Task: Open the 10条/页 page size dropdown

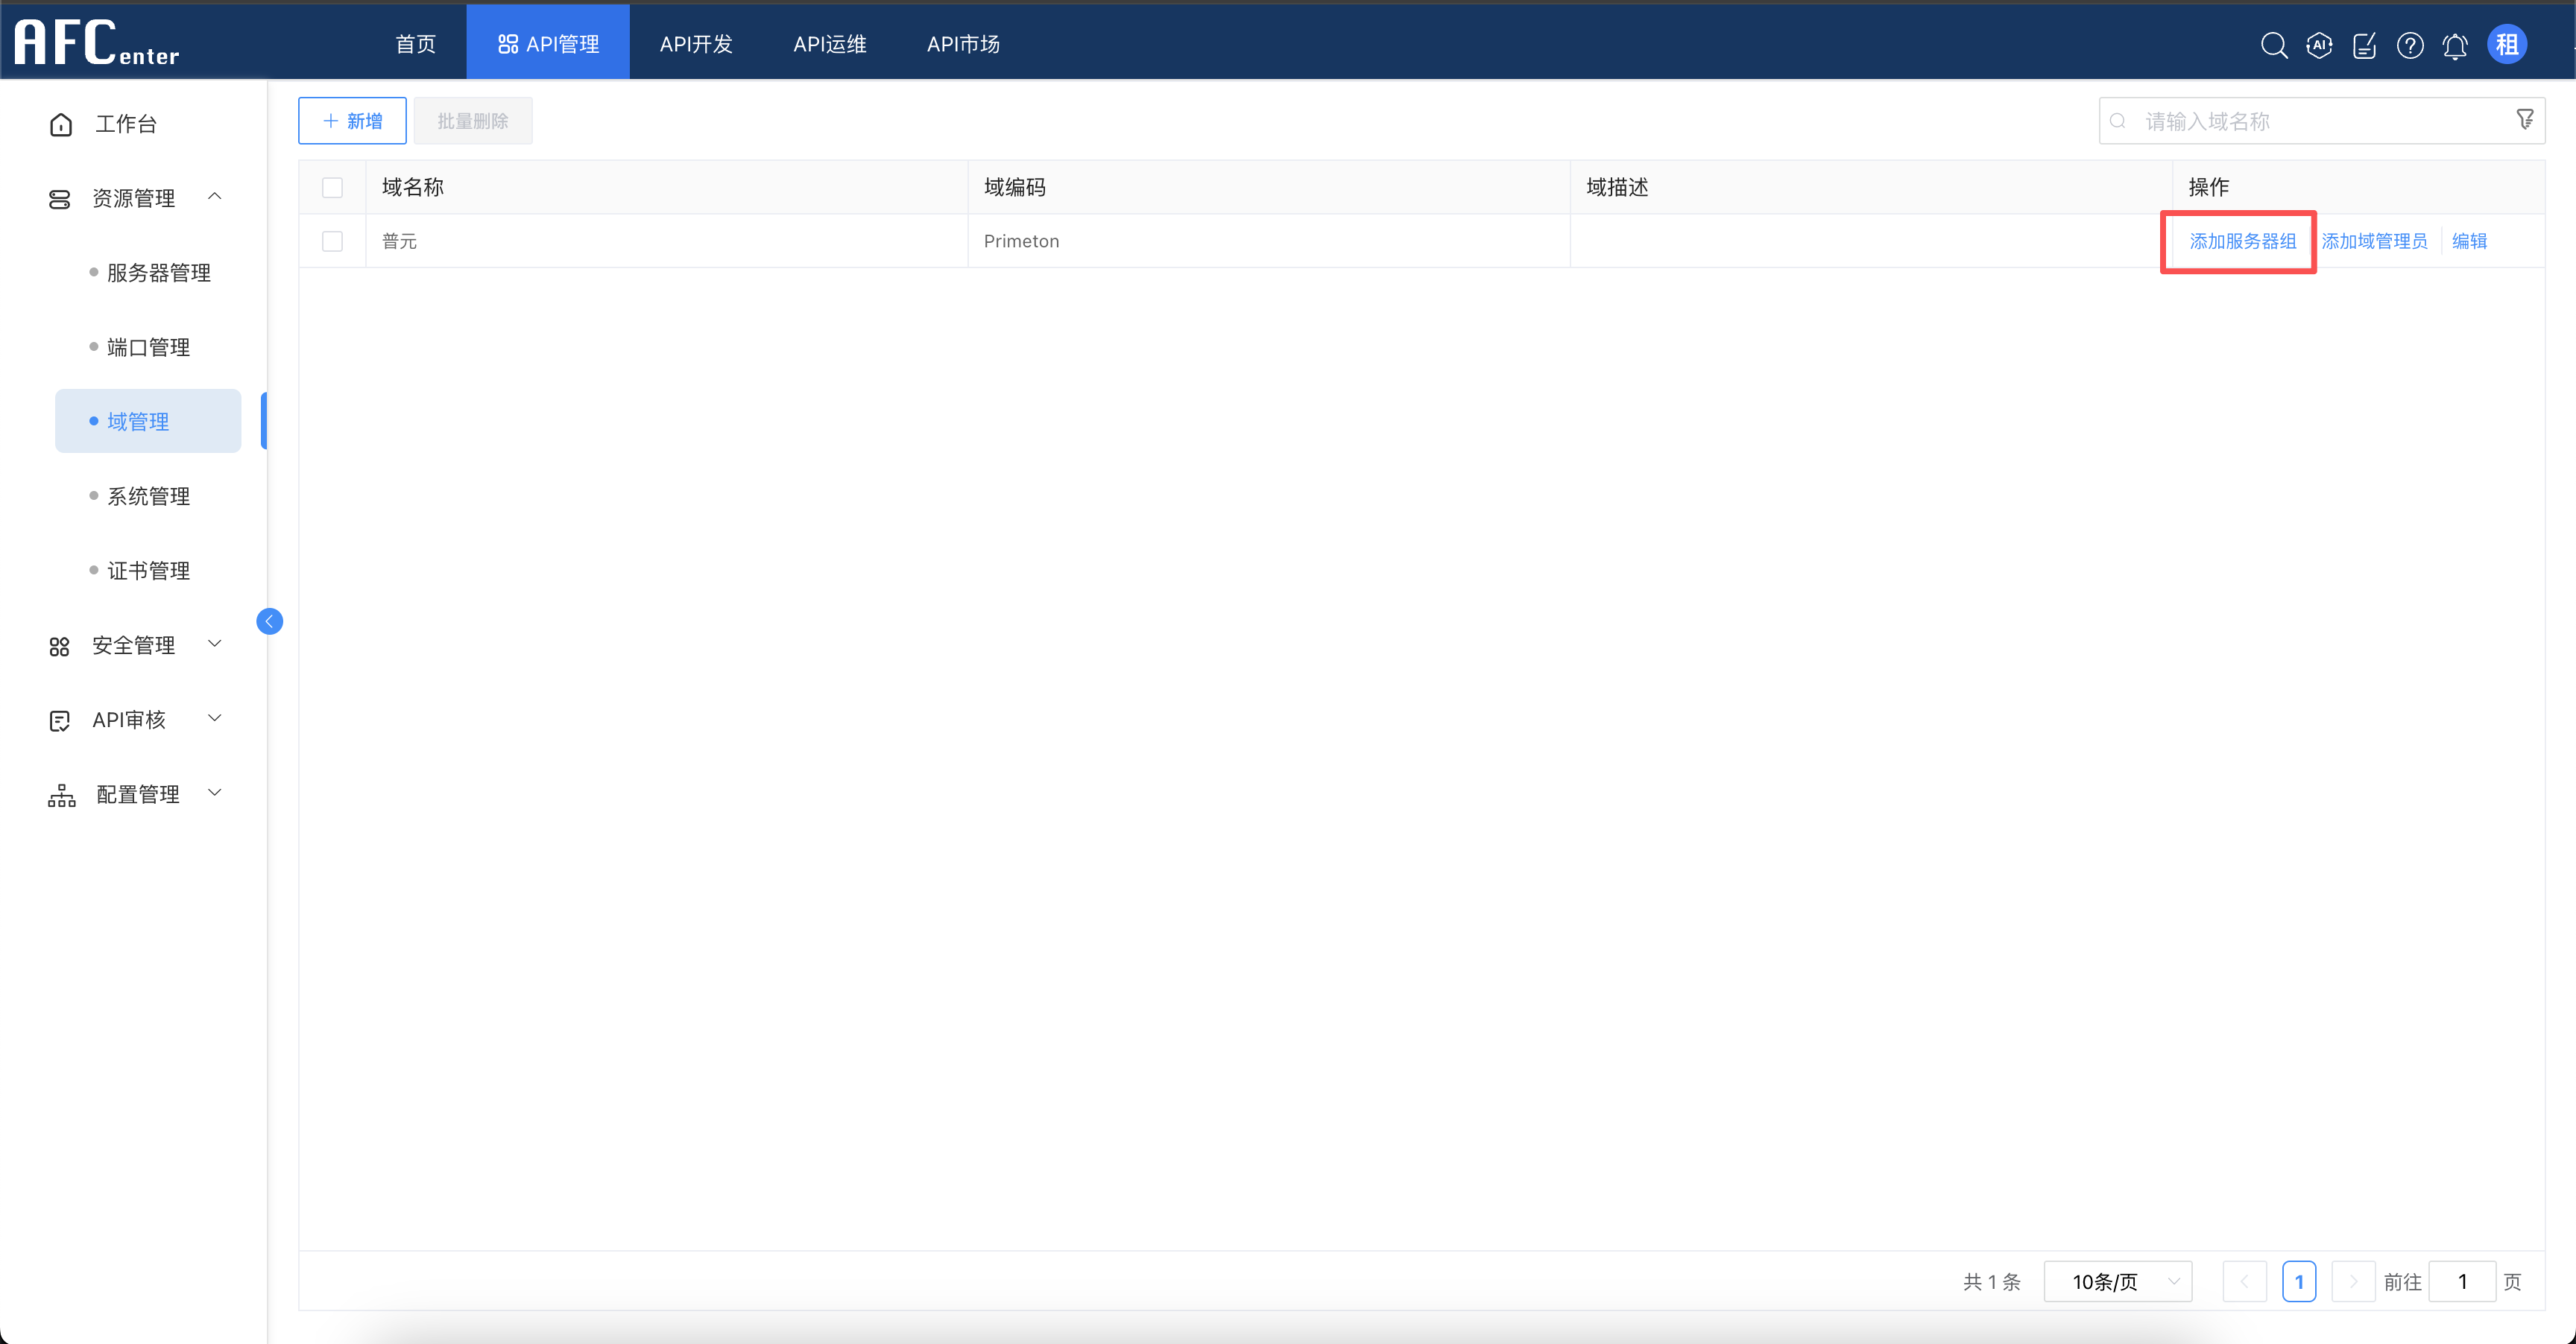Action: click(x=2118, y=1281)
